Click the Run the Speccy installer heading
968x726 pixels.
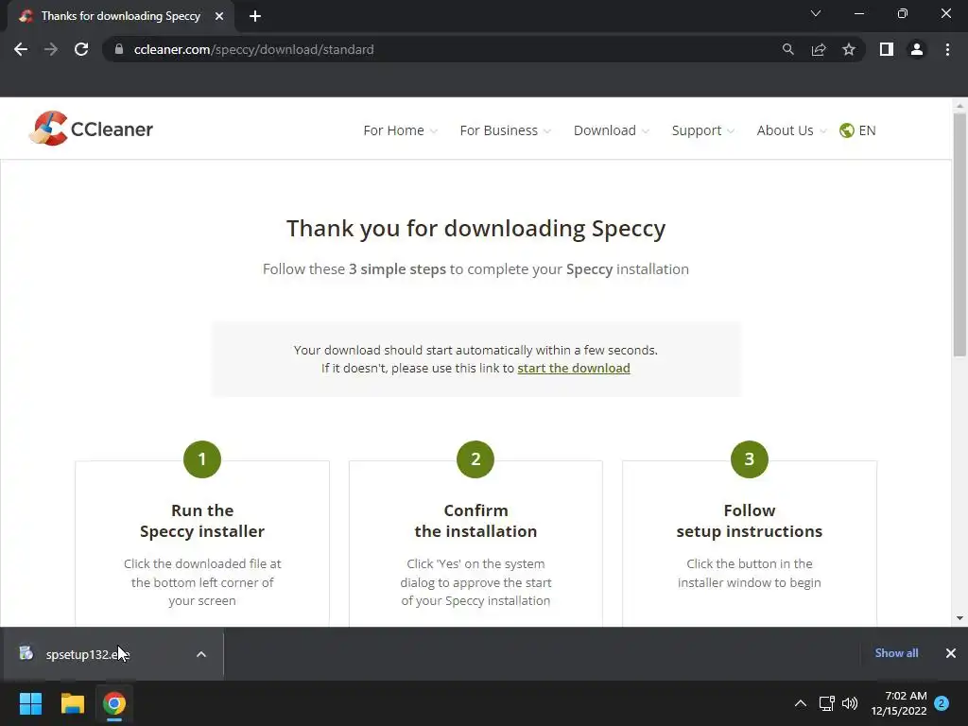click(x=202, y=521)
